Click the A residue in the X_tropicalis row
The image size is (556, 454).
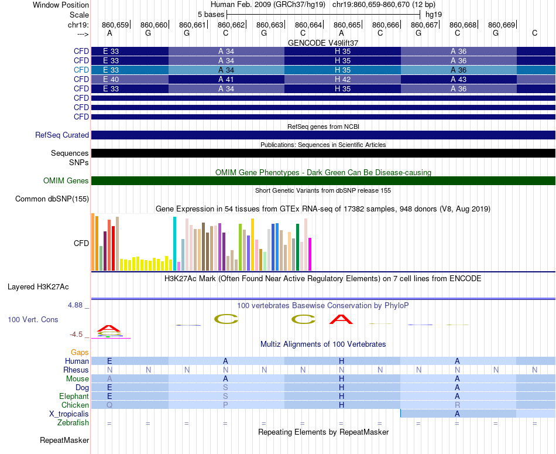(x=458, y=414)
